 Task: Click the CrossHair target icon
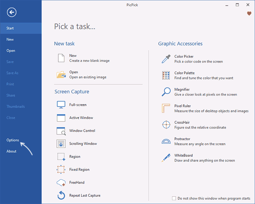tap(166, 125)
